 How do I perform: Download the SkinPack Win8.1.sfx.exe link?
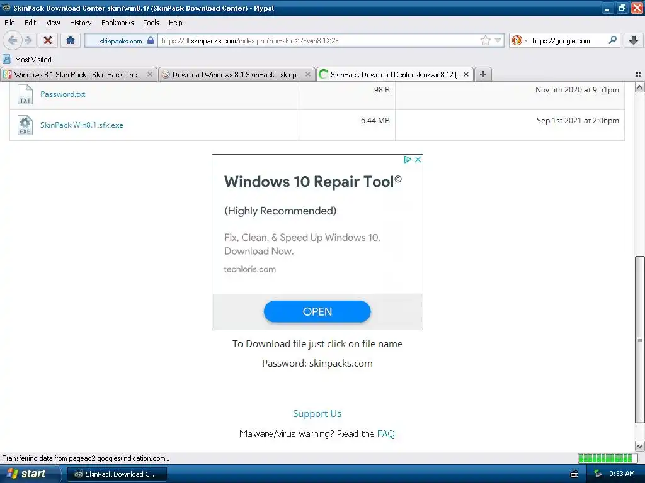tap(81, 125)
